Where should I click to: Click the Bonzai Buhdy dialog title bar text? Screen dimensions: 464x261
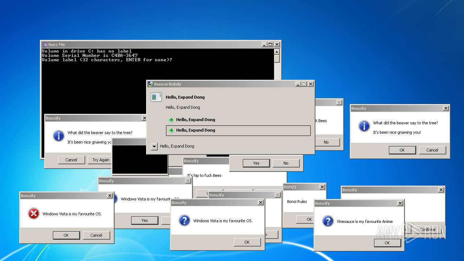coord(167,84)
